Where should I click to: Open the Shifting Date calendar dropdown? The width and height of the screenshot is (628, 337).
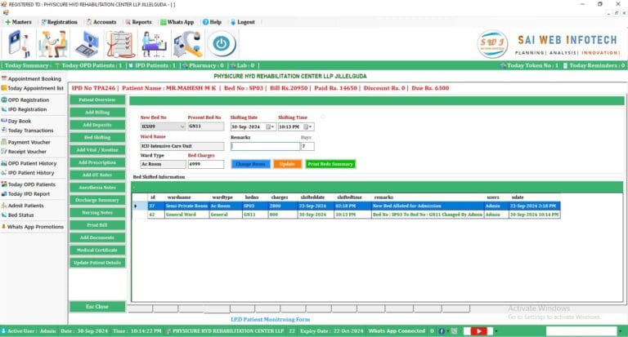(272, 126)
